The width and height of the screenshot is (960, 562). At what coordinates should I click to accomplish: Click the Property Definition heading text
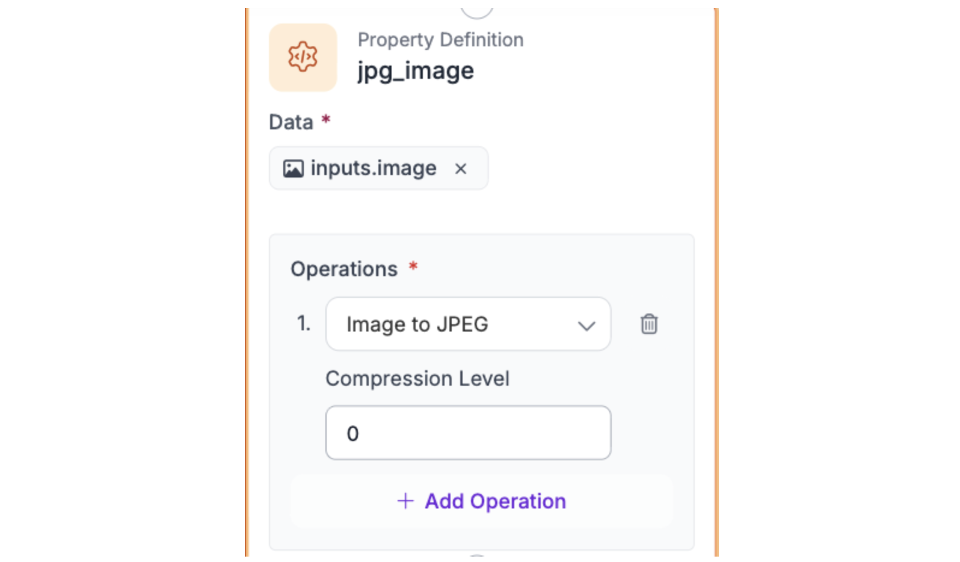pyautogui.click(x=440, y=40)
